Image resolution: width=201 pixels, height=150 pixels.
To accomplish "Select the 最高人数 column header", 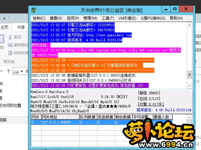I will pyautogui.click(x=163, y=117).
